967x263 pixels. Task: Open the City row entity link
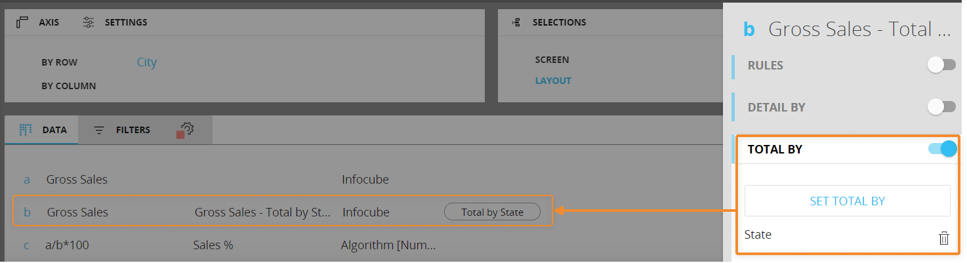click(x=147, y=63)
